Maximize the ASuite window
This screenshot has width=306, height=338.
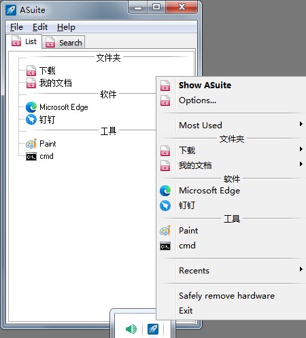click(156, 7)
